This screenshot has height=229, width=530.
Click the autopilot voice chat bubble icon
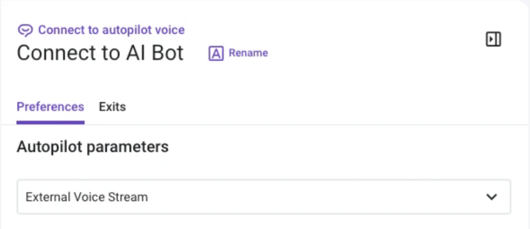point(26,30)
